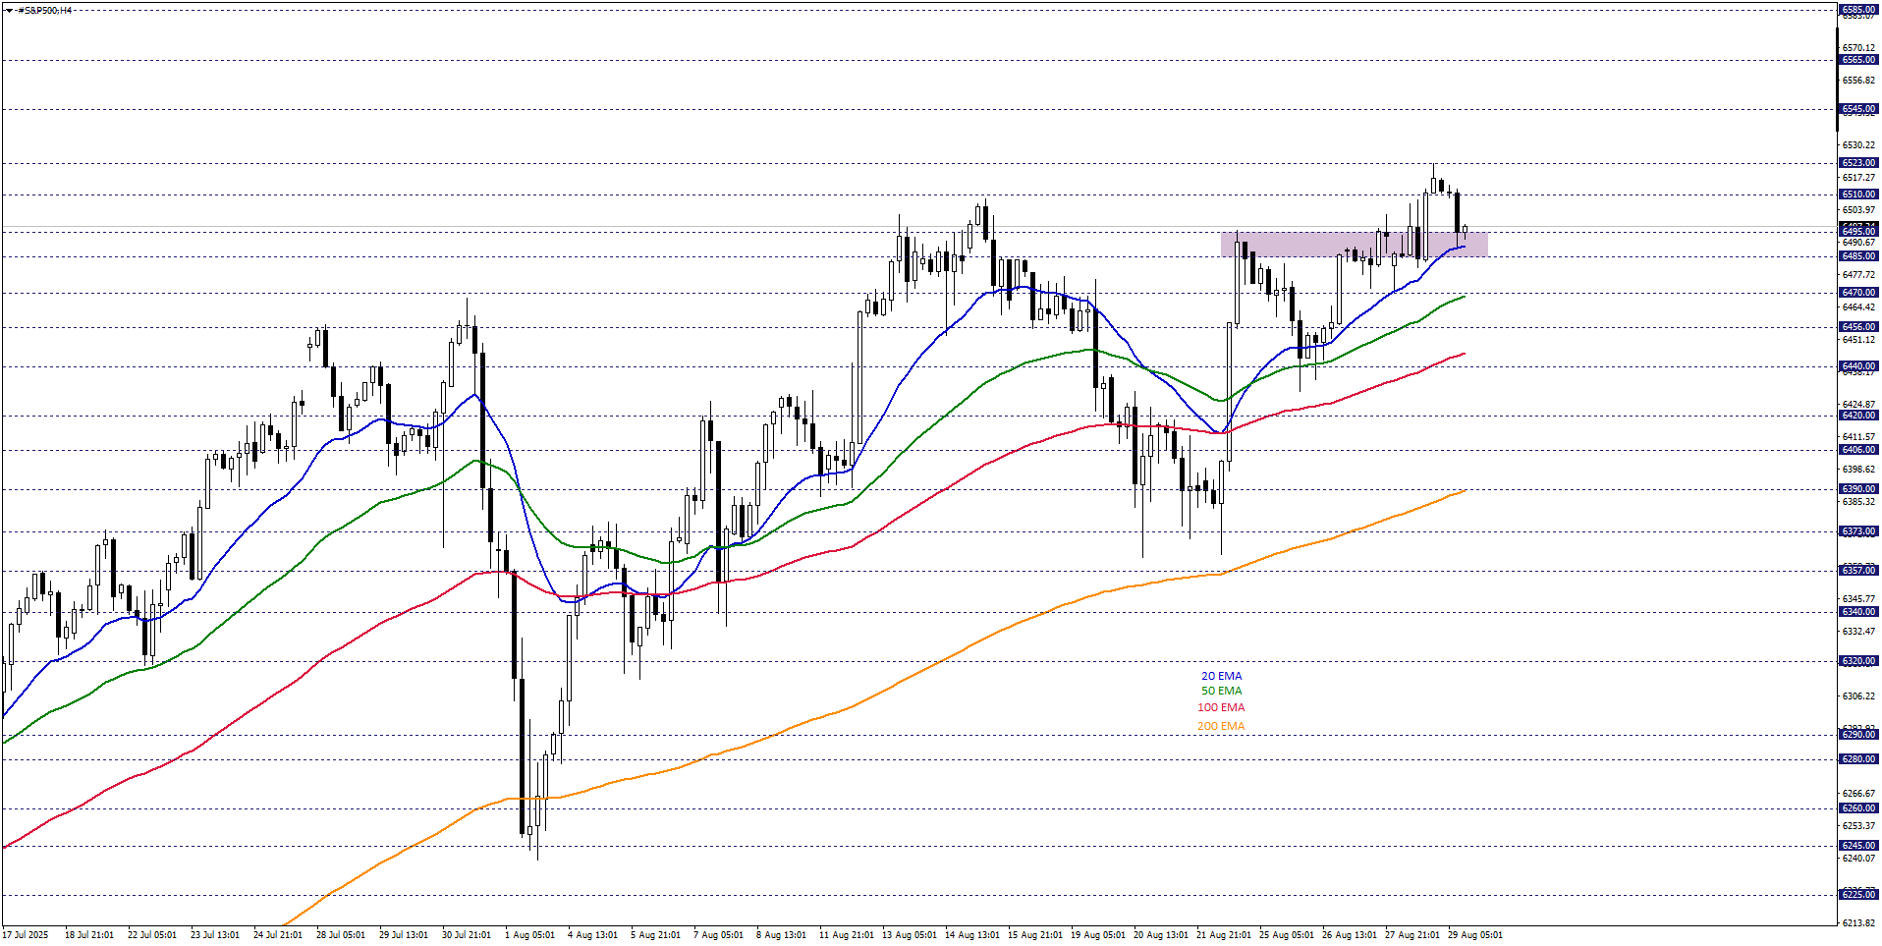Viewport: 1882px width, 946px height.
Task: Click the 100 EMA legend label
Action: tap(1221, 707)
